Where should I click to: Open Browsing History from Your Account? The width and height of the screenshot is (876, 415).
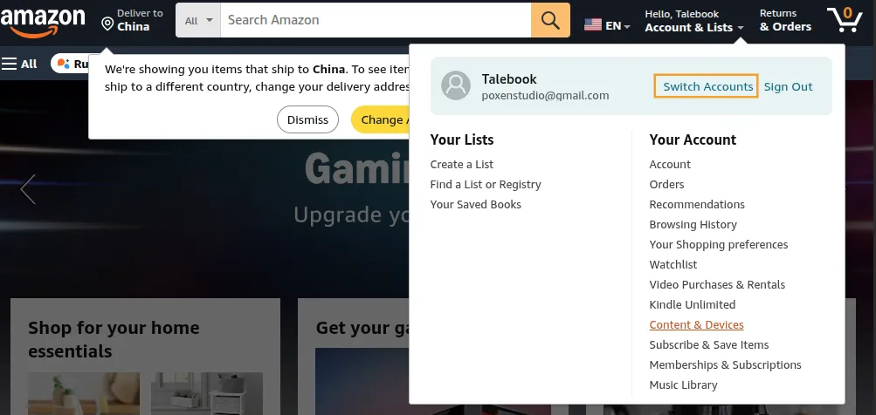point(693,224)
